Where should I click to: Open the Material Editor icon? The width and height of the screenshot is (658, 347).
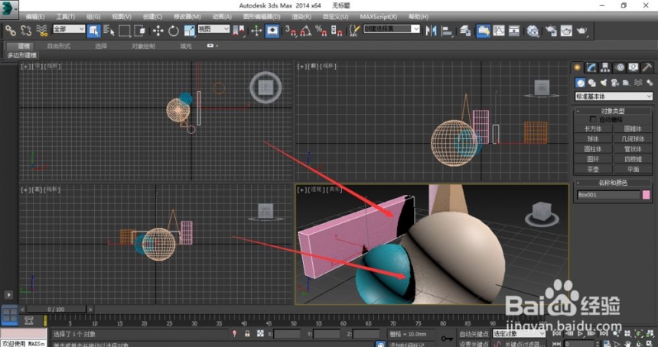(533, 31)
